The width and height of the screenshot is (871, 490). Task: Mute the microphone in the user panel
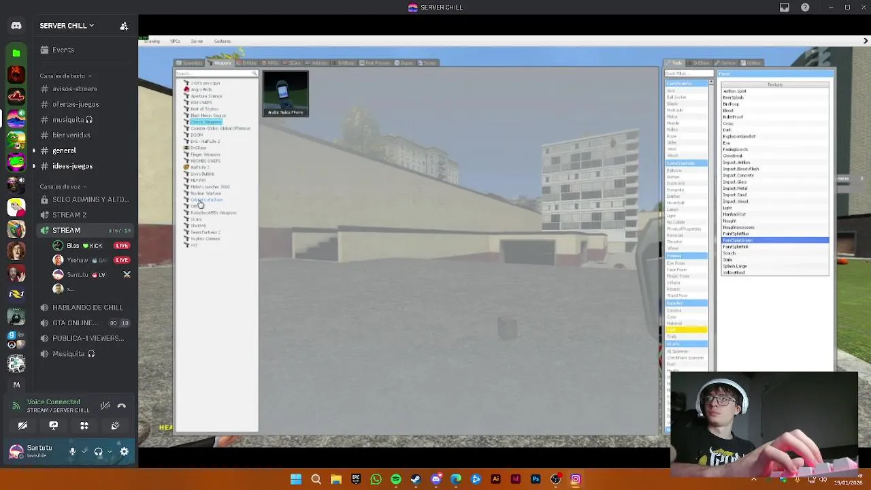72,451
